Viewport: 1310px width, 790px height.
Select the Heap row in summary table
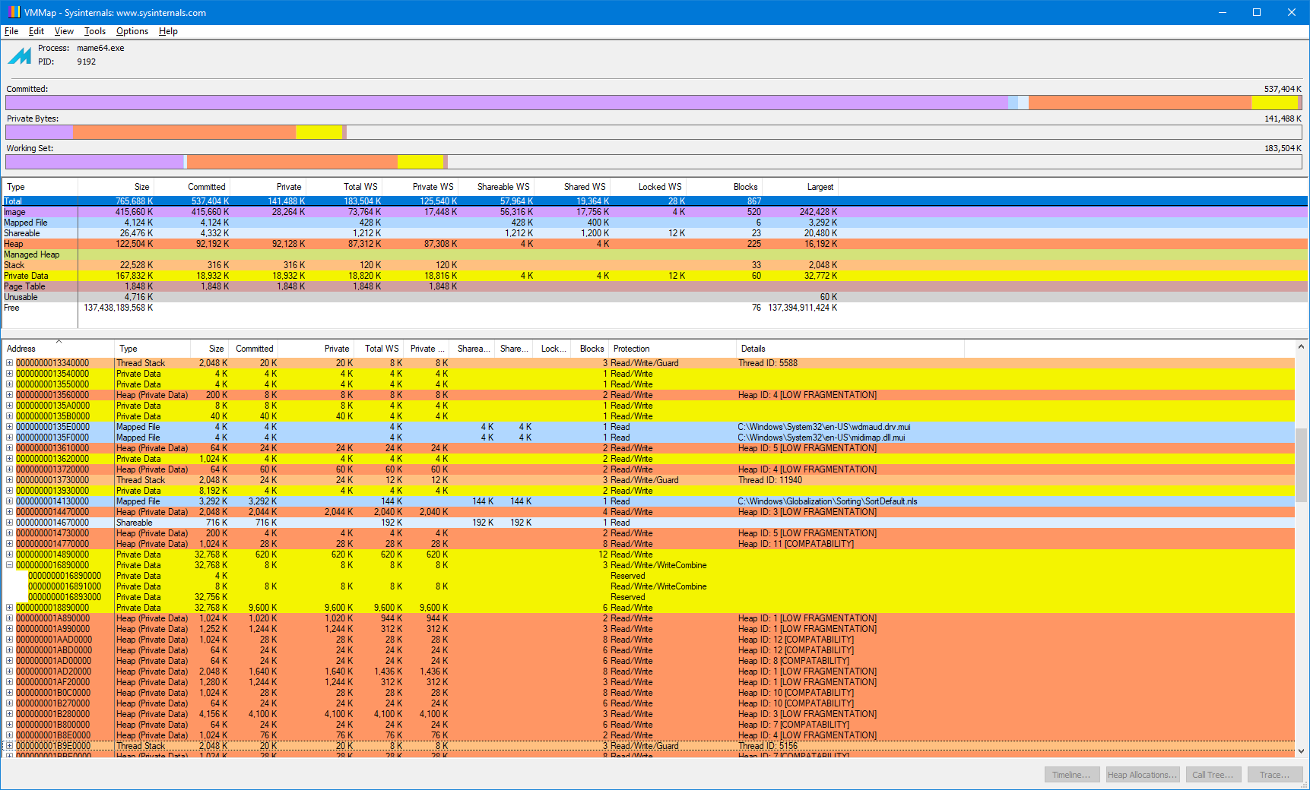[14, 244]
